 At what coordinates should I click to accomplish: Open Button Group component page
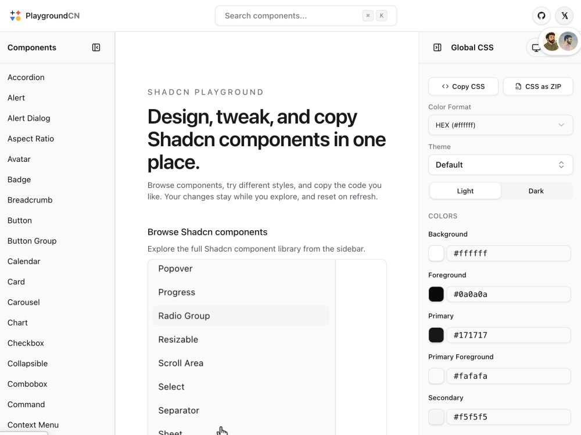coord(32,241)
